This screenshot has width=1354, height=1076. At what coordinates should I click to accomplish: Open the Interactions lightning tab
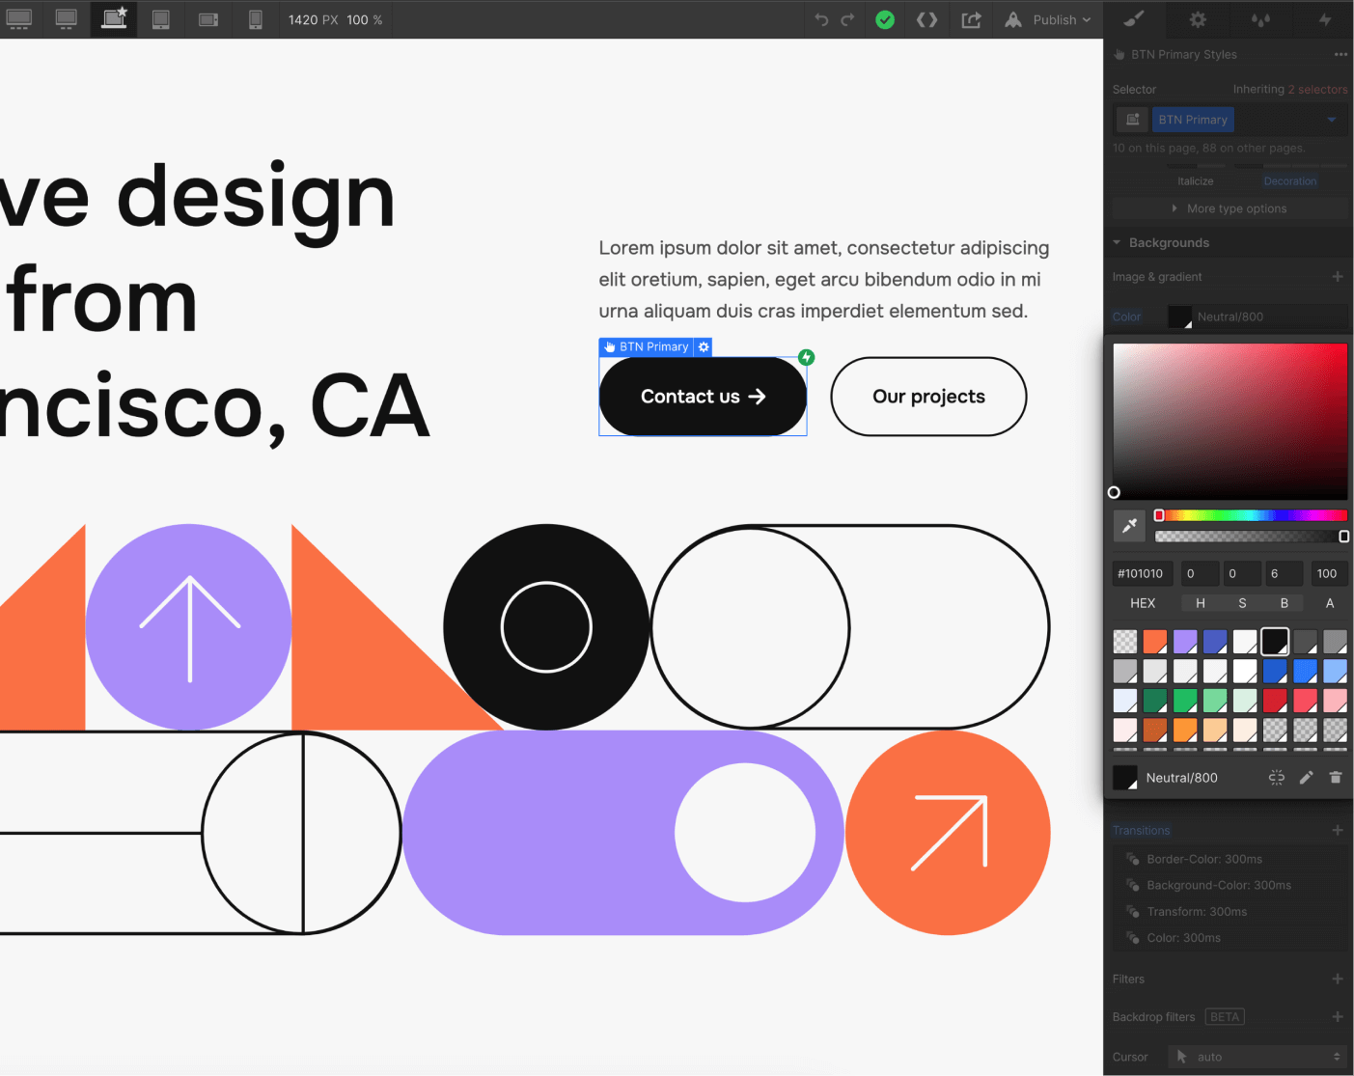coord(1324,19)
